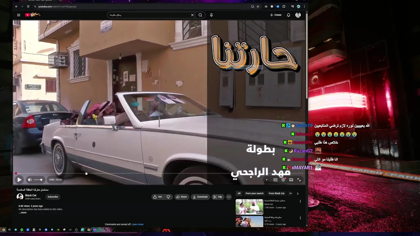Switch to theater mode
The height and width of the screenshot is (236, 420).
point(291,180)
